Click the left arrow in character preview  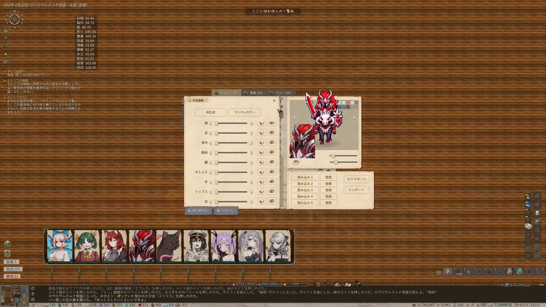[293, 118]
